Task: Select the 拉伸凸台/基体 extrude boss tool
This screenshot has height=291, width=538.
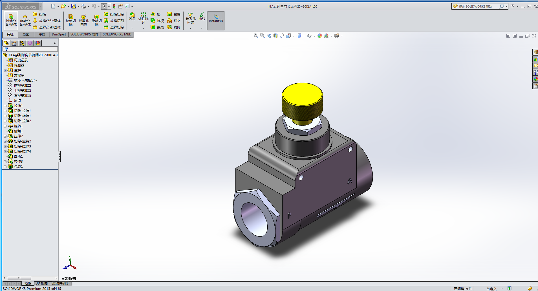Action: coord(11,20)
